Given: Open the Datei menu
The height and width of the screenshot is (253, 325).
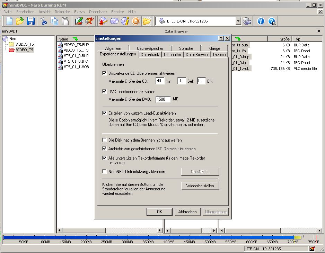Looking at the screenshot, I should pos(8,12).
